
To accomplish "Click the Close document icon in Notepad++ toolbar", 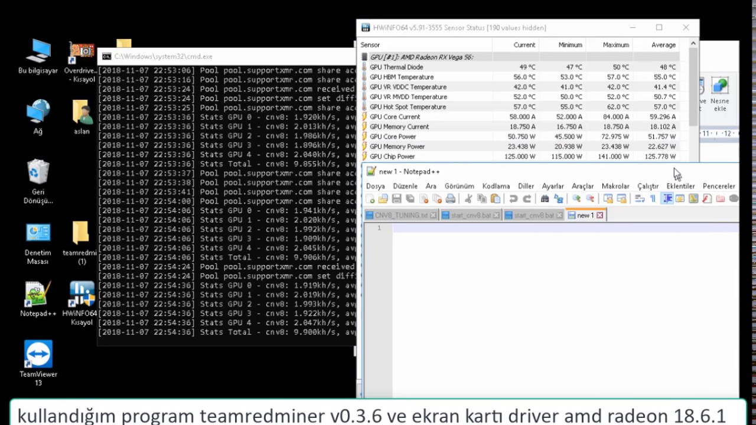I will point(423,199).
